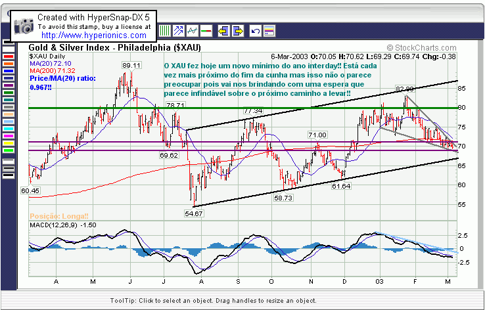Select the medium line width option
Screen dimensions: 485x310
pos(9,168)
